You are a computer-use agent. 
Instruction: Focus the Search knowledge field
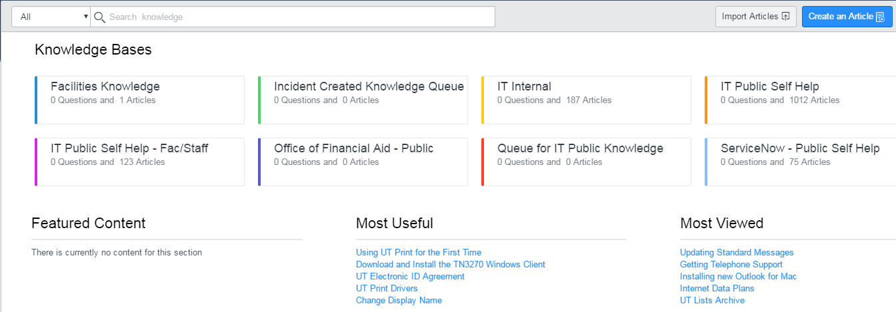point(301,17)
